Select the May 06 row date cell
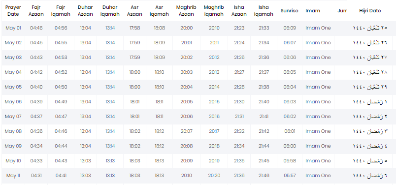Screen dimensions: 396x185 pyautogui.click(x=13, y=102)
